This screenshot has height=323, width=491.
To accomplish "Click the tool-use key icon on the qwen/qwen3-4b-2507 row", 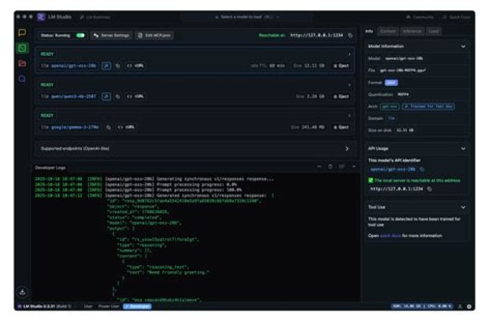I will coord(106,96).
